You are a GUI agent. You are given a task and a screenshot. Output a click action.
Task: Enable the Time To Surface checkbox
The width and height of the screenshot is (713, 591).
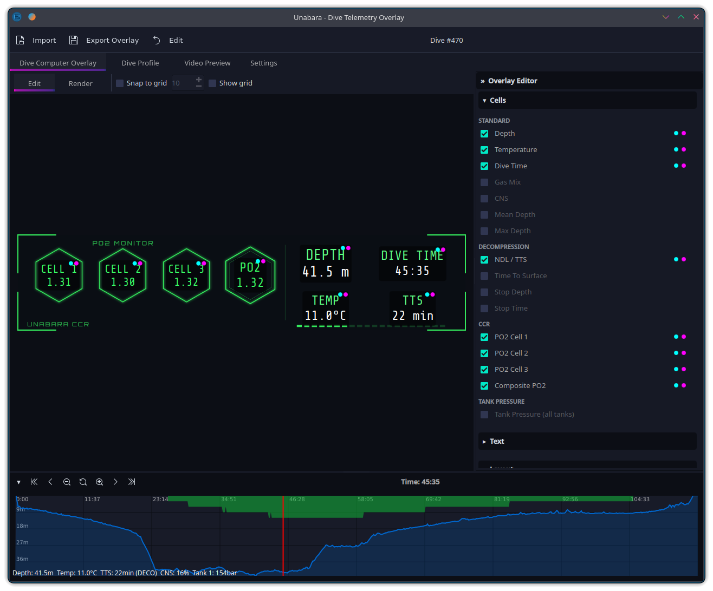tap(484, 276)
